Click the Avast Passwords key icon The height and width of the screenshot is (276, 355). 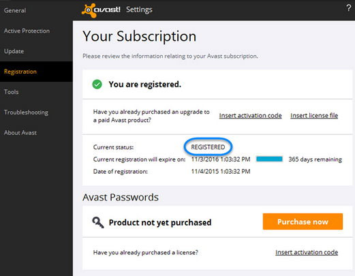point(98,222)
